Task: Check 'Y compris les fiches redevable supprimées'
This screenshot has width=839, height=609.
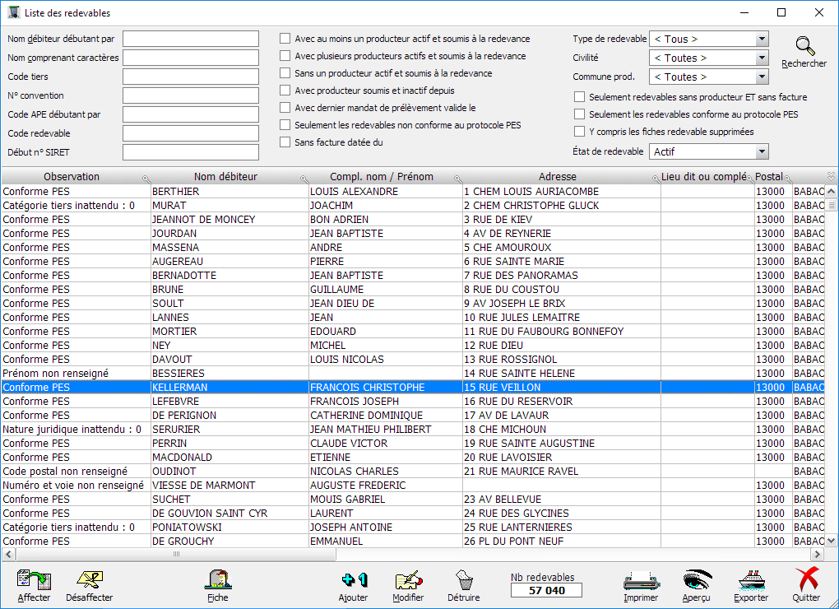Action: click(580, 132)
